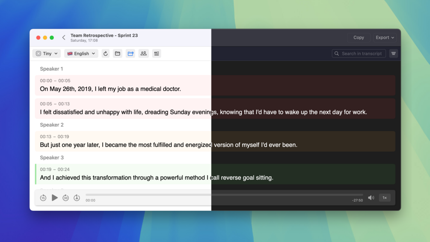Click on the audio progress bar

point(224,195)
